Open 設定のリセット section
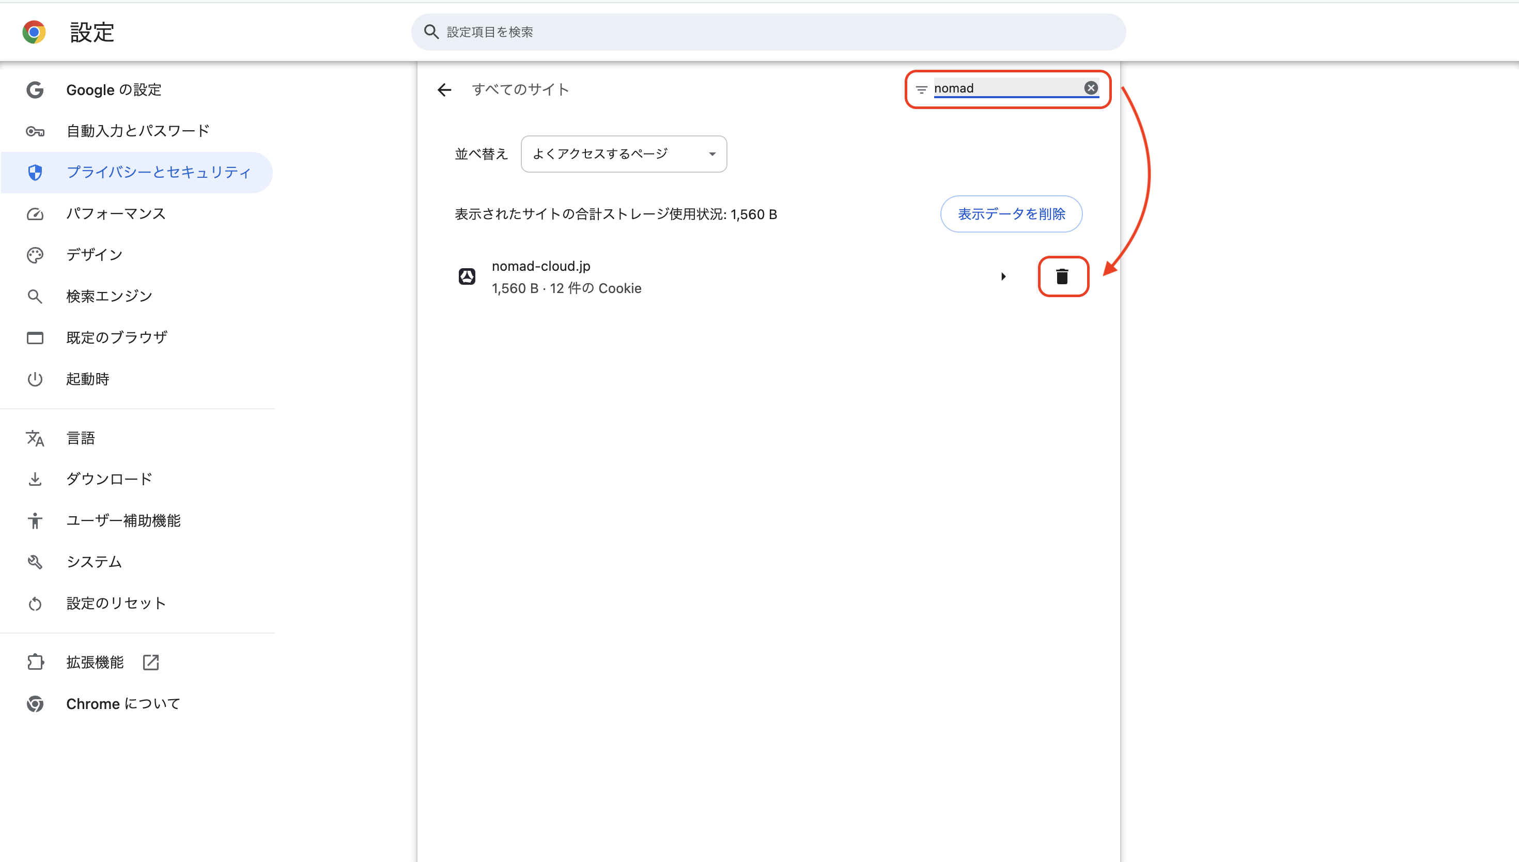 tap(116, 603)
